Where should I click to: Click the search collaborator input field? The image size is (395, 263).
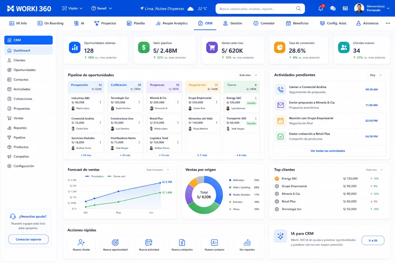click(x=260, y=9)
